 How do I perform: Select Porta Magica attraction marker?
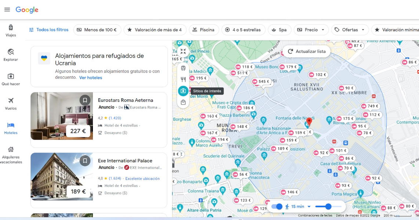(x=361, y=192)
